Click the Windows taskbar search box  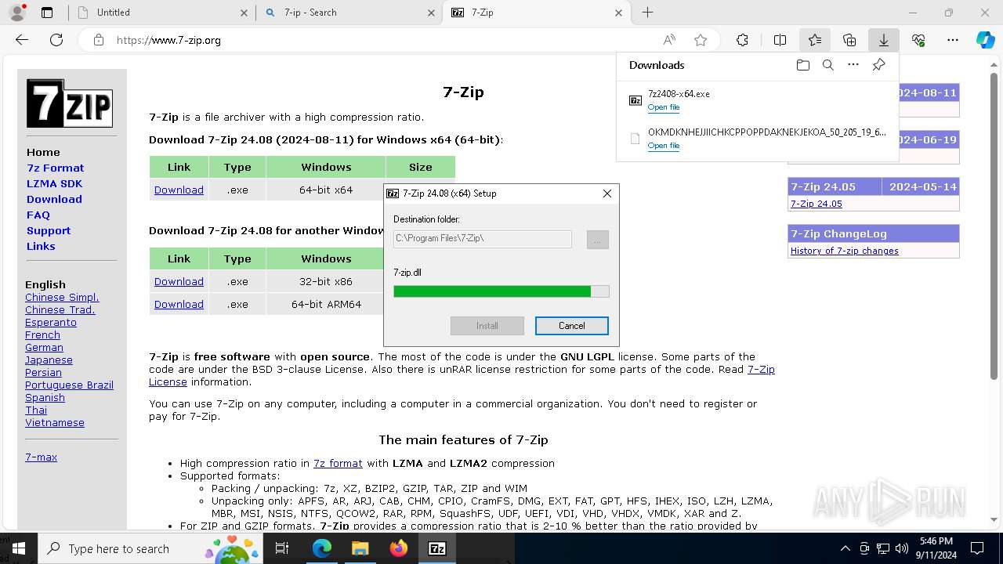coord(151,548)
